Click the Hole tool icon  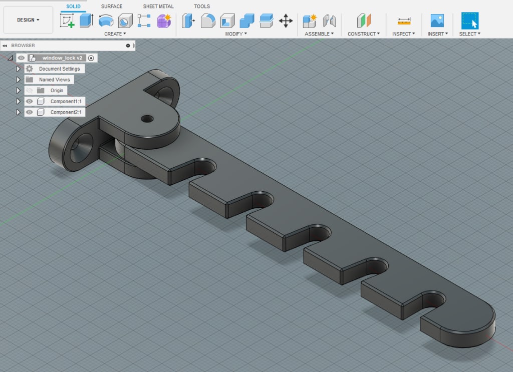coord(125,21)
